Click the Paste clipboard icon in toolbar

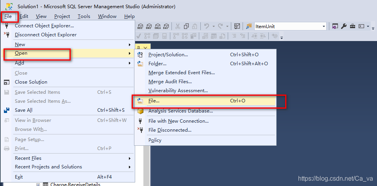coord(195,26)
